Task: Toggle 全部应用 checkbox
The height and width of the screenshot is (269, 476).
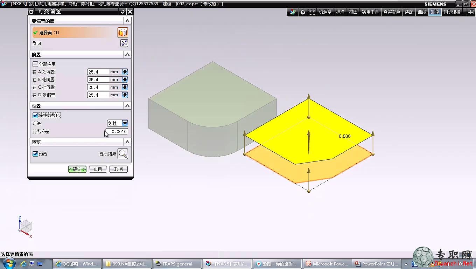Action: point(35,64)
